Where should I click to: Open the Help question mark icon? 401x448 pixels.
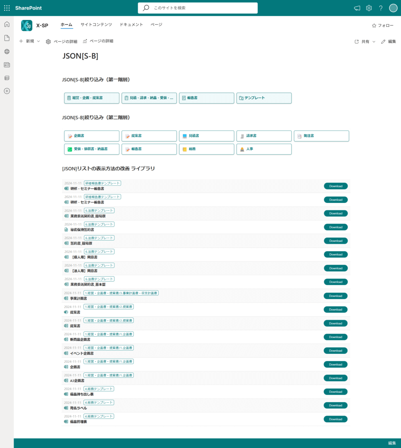(381, 8)
